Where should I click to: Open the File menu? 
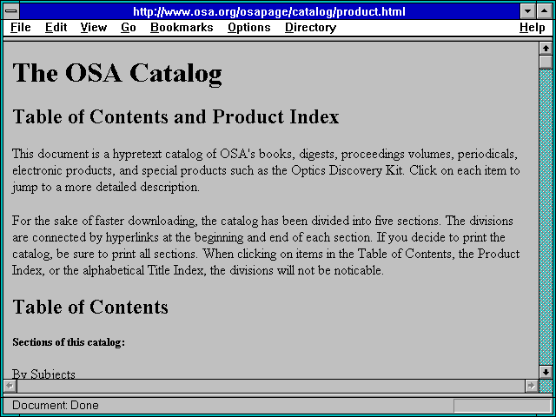[21, 28]
